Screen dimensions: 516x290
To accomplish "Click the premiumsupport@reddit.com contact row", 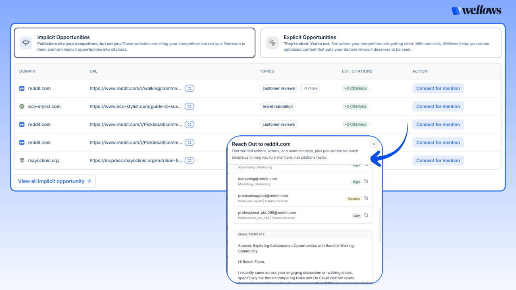I will pos(303,198).
